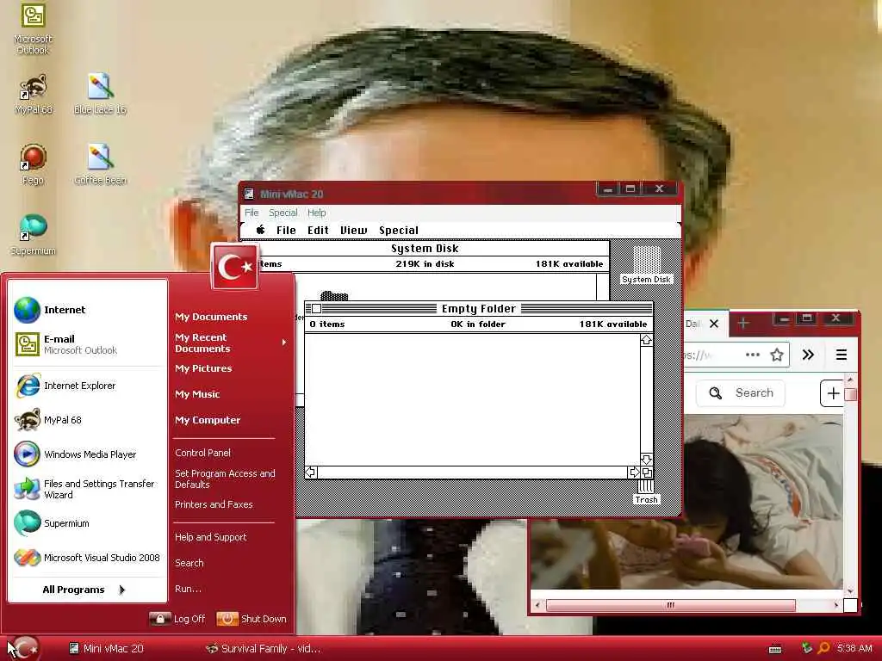Open Control Panel from Start menu
882x661 pixels.
coord(202,453)
